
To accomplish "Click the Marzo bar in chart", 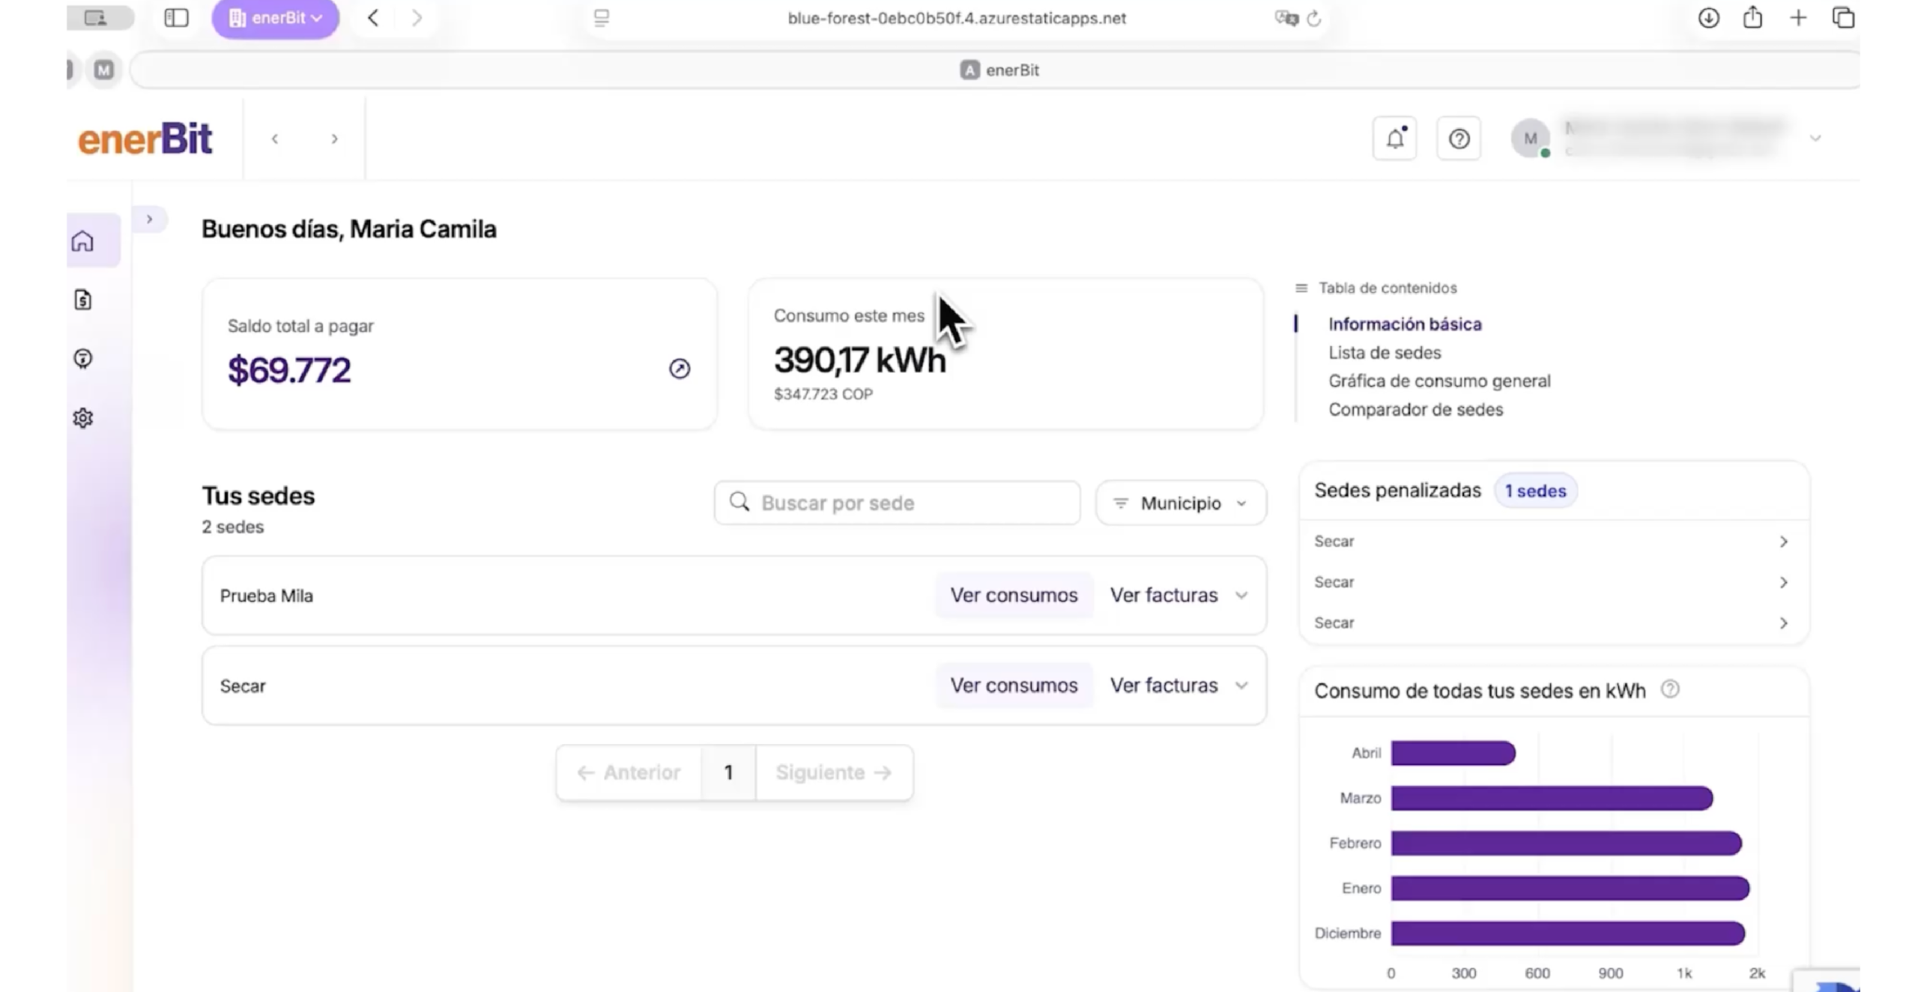I will [1552, 798].
